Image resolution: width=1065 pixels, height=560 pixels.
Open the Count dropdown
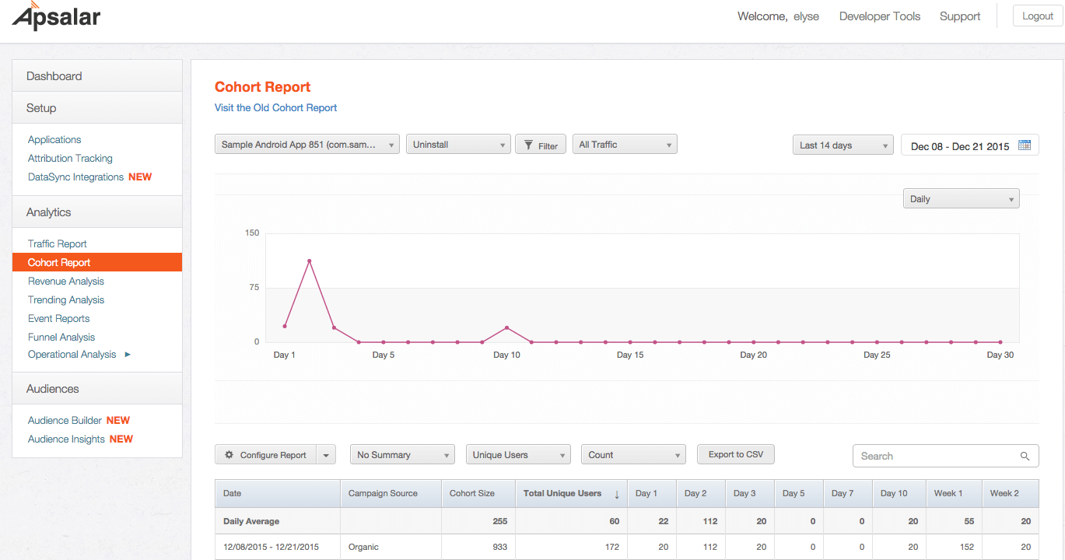[633, 455]
